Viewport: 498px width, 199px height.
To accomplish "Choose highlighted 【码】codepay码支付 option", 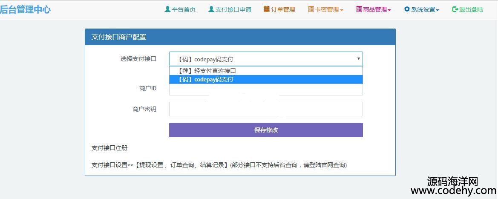I will click(x=266, y=80).
